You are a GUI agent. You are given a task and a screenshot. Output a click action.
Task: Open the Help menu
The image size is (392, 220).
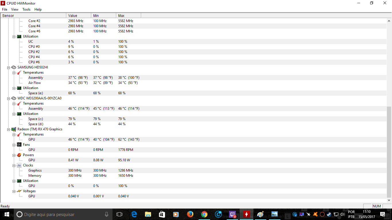click(38, 9)
